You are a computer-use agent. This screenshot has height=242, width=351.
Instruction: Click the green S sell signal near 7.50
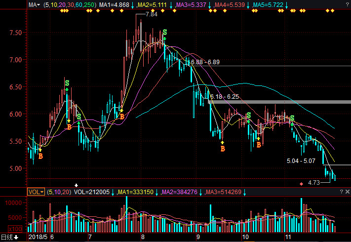coord(165,33)
